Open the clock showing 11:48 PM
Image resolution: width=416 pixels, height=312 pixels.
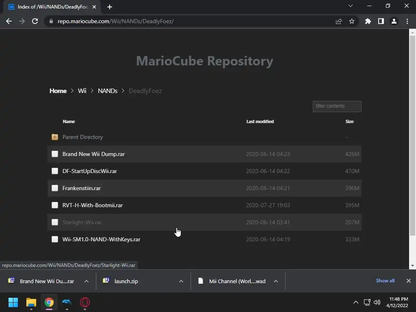pos(397,302)
